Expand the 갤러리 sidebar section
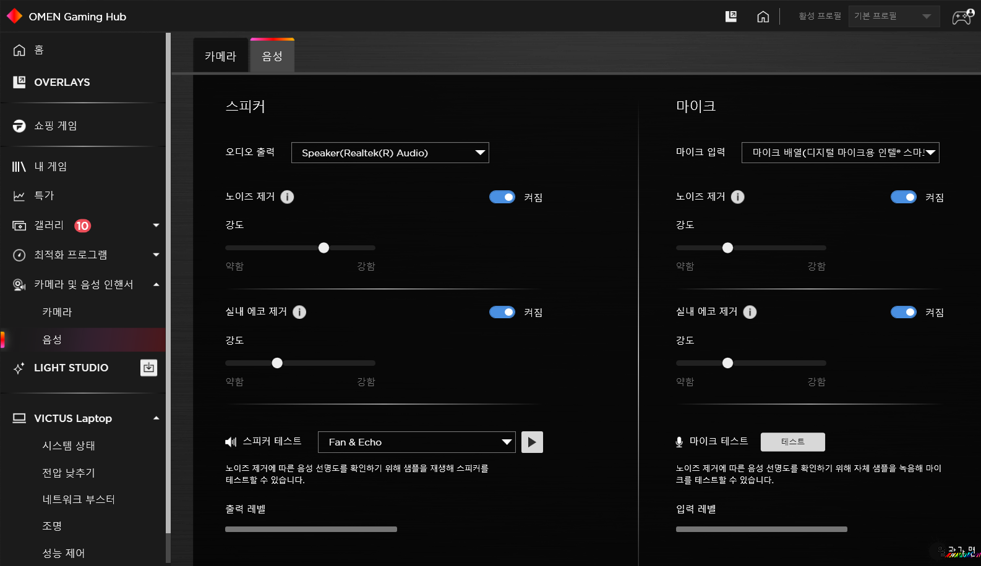Image resolution: width=981 pixels, height=566 pixels. coord(156,226)
